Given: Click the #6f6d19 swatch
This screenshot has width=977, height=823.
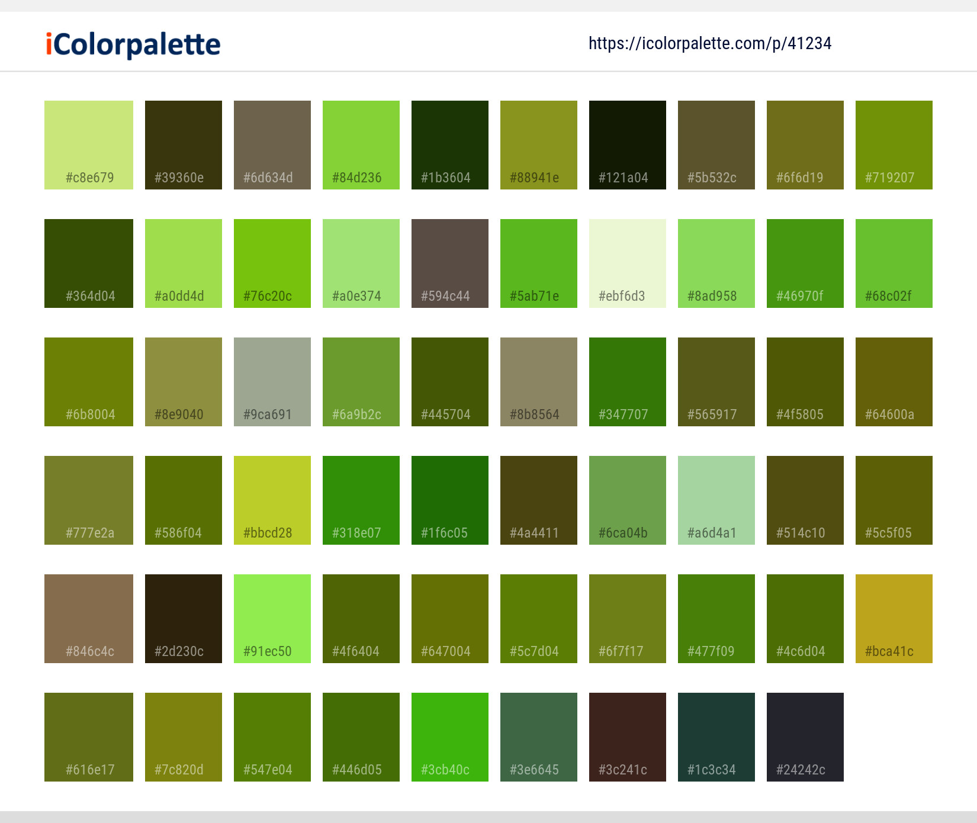Looking at the screenshot, I should tap(805, 145).
